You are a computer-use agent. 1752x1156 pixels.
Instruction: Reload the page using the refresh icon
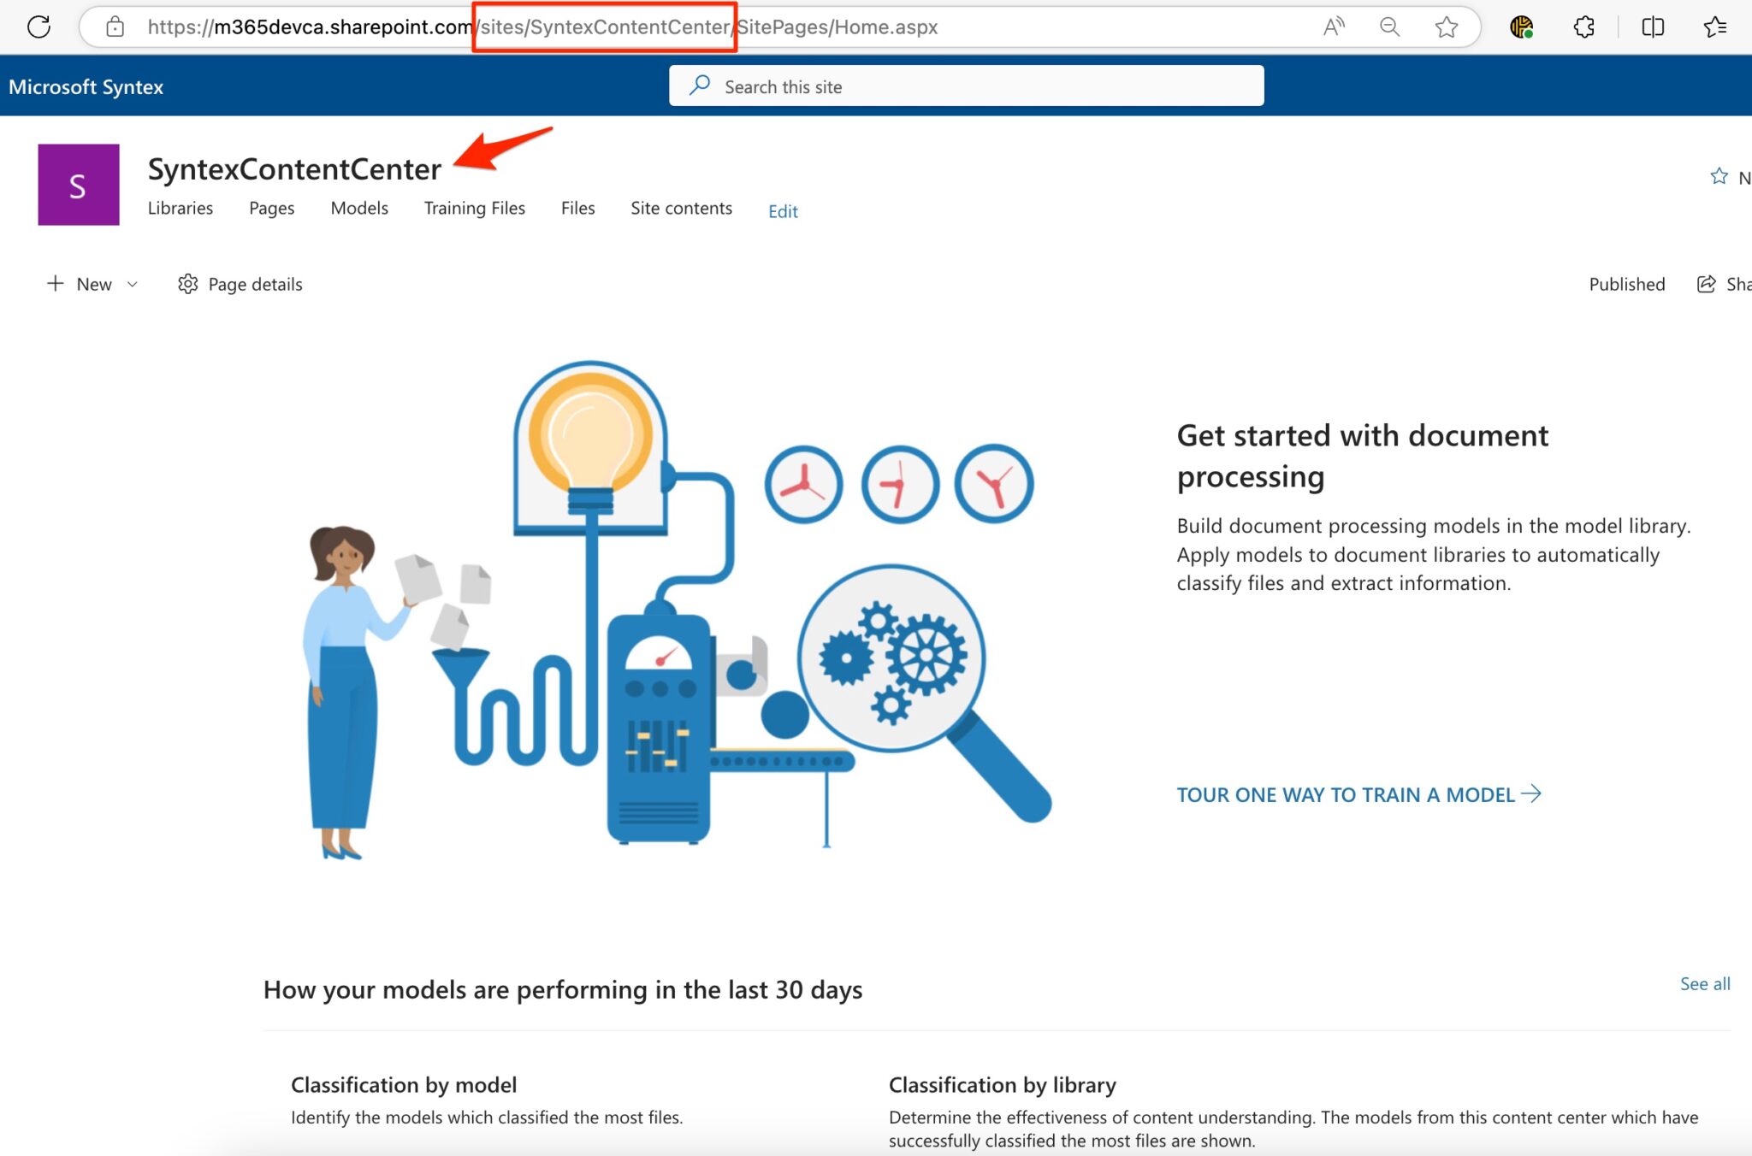point(40,27)
